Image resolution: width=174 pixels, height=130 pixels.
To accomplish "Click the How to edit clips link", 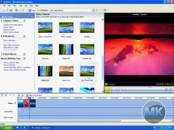I will click(9, 65).
